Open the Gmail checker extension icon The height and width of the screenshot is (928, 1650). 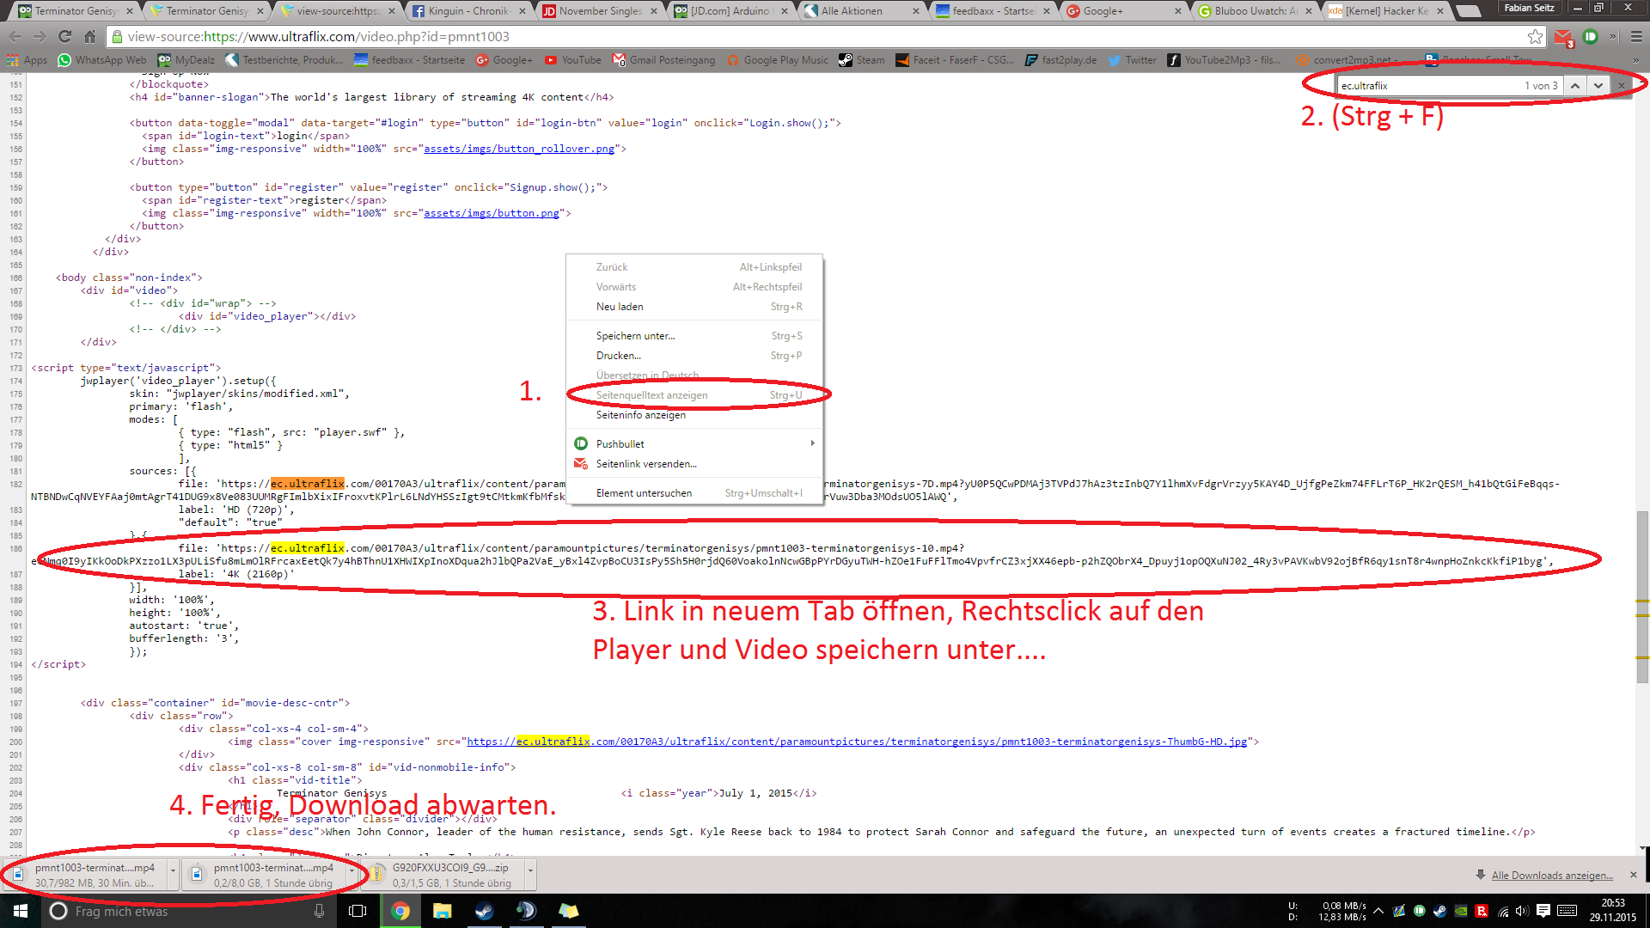1563,37
